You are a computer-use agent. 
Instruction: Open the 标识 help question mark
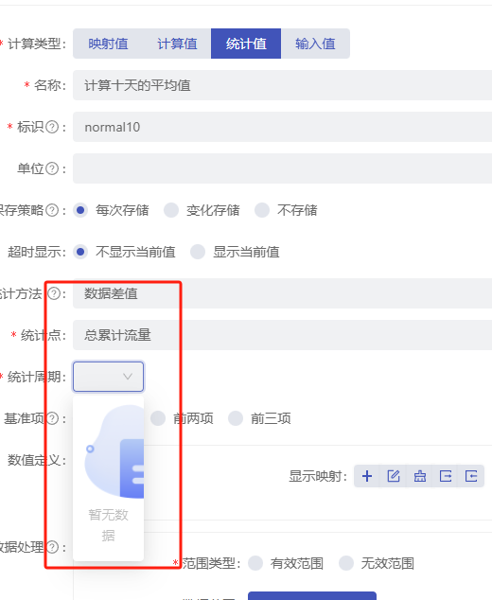pyautogui.click(x=52, y=127)
